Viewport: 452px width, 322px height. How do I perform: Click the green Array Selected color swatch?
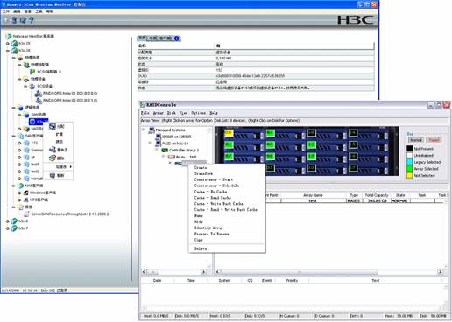point(410,169)
